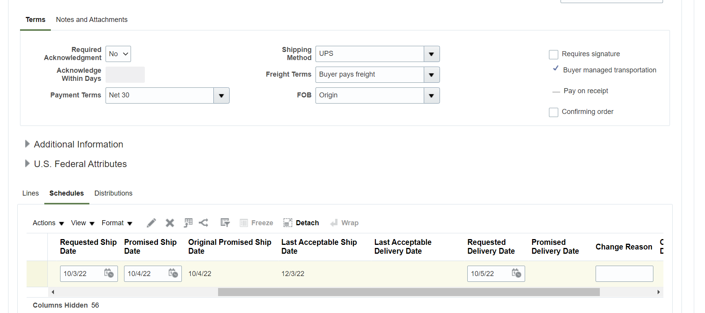
Task: Select the Edit pencil icon in Schedules toolbar
Action: click(151, 223)
